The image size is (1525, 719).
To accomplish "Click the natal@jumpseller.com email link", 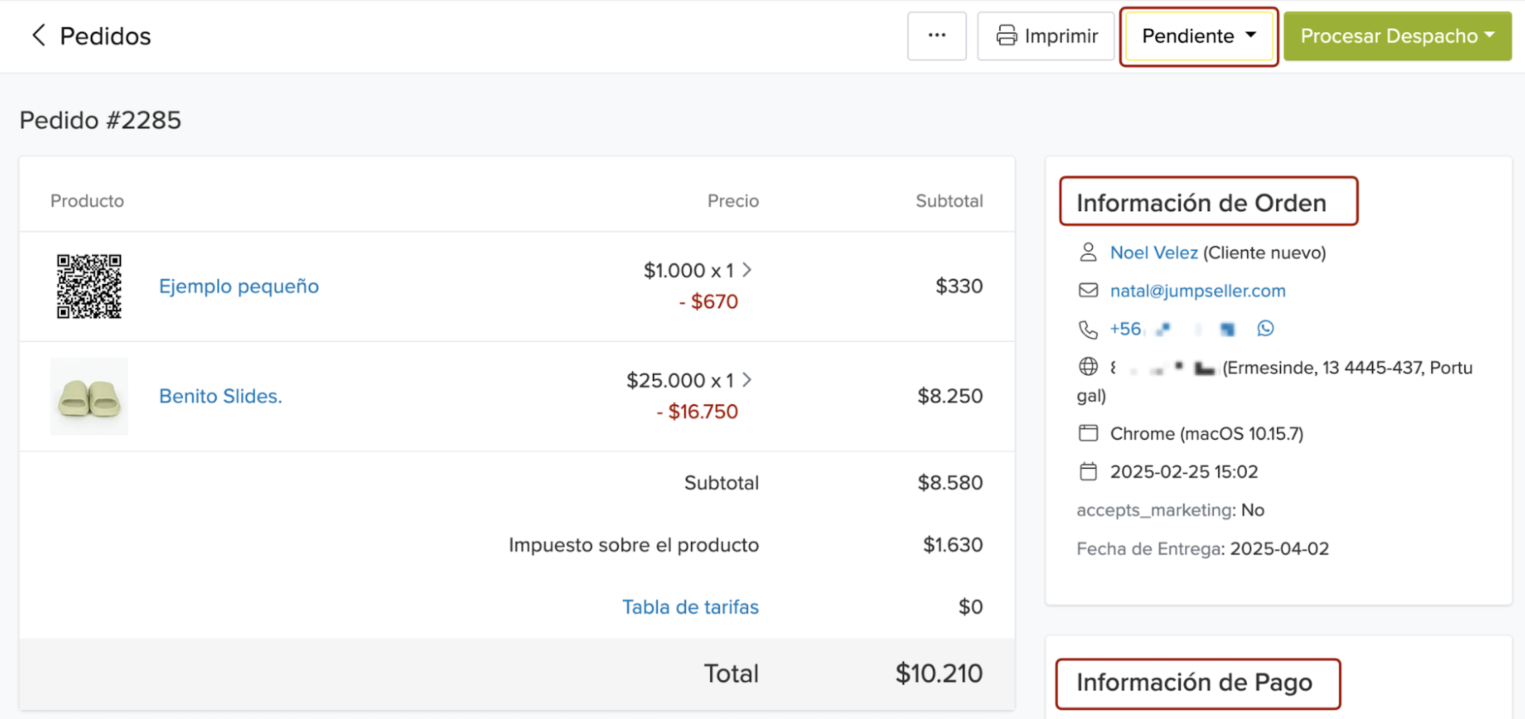I will [x=1198, y=291].
